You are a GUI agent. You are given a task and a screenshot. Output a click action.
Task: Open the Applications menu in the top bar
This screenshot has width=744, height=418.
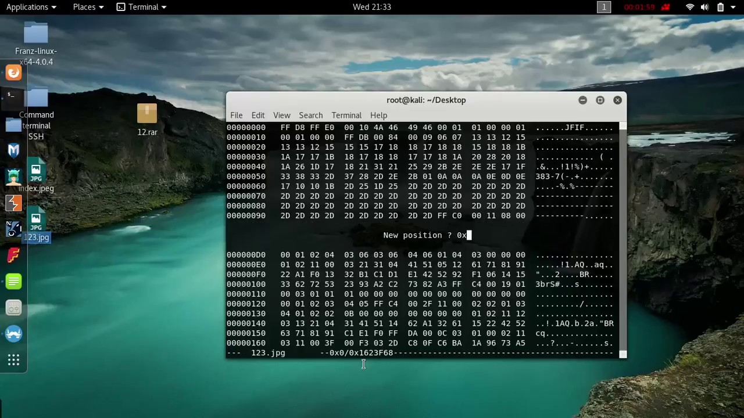pyautogui.click(x=31, y=7)
